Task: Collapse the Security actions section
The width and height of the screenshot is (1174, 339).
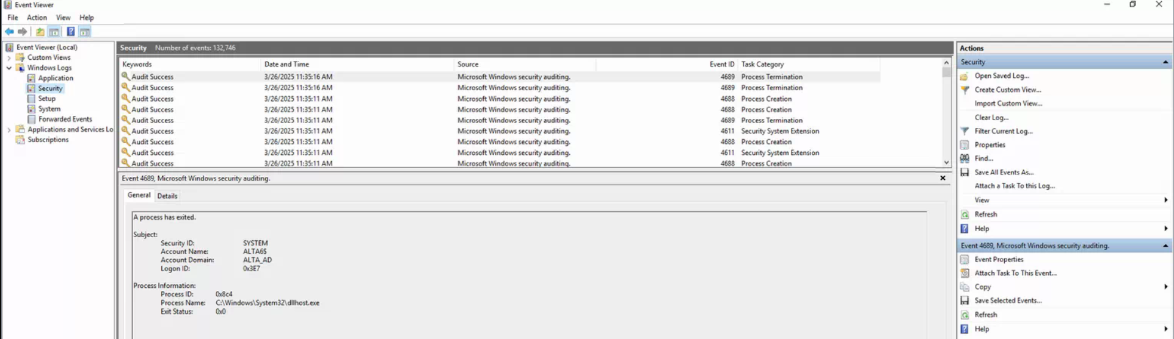Action: click(x=1165, y=62)
